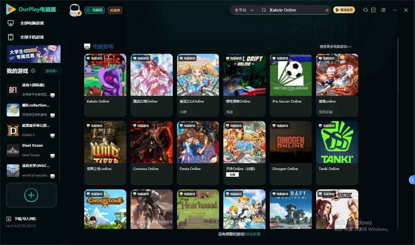Open the user avatar profile
The width and height of the screenshot is (415, 245).
[75, 10]
